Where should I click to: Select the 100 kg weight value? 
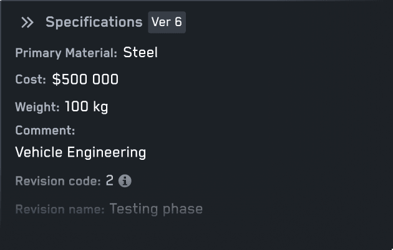point(87,107)
